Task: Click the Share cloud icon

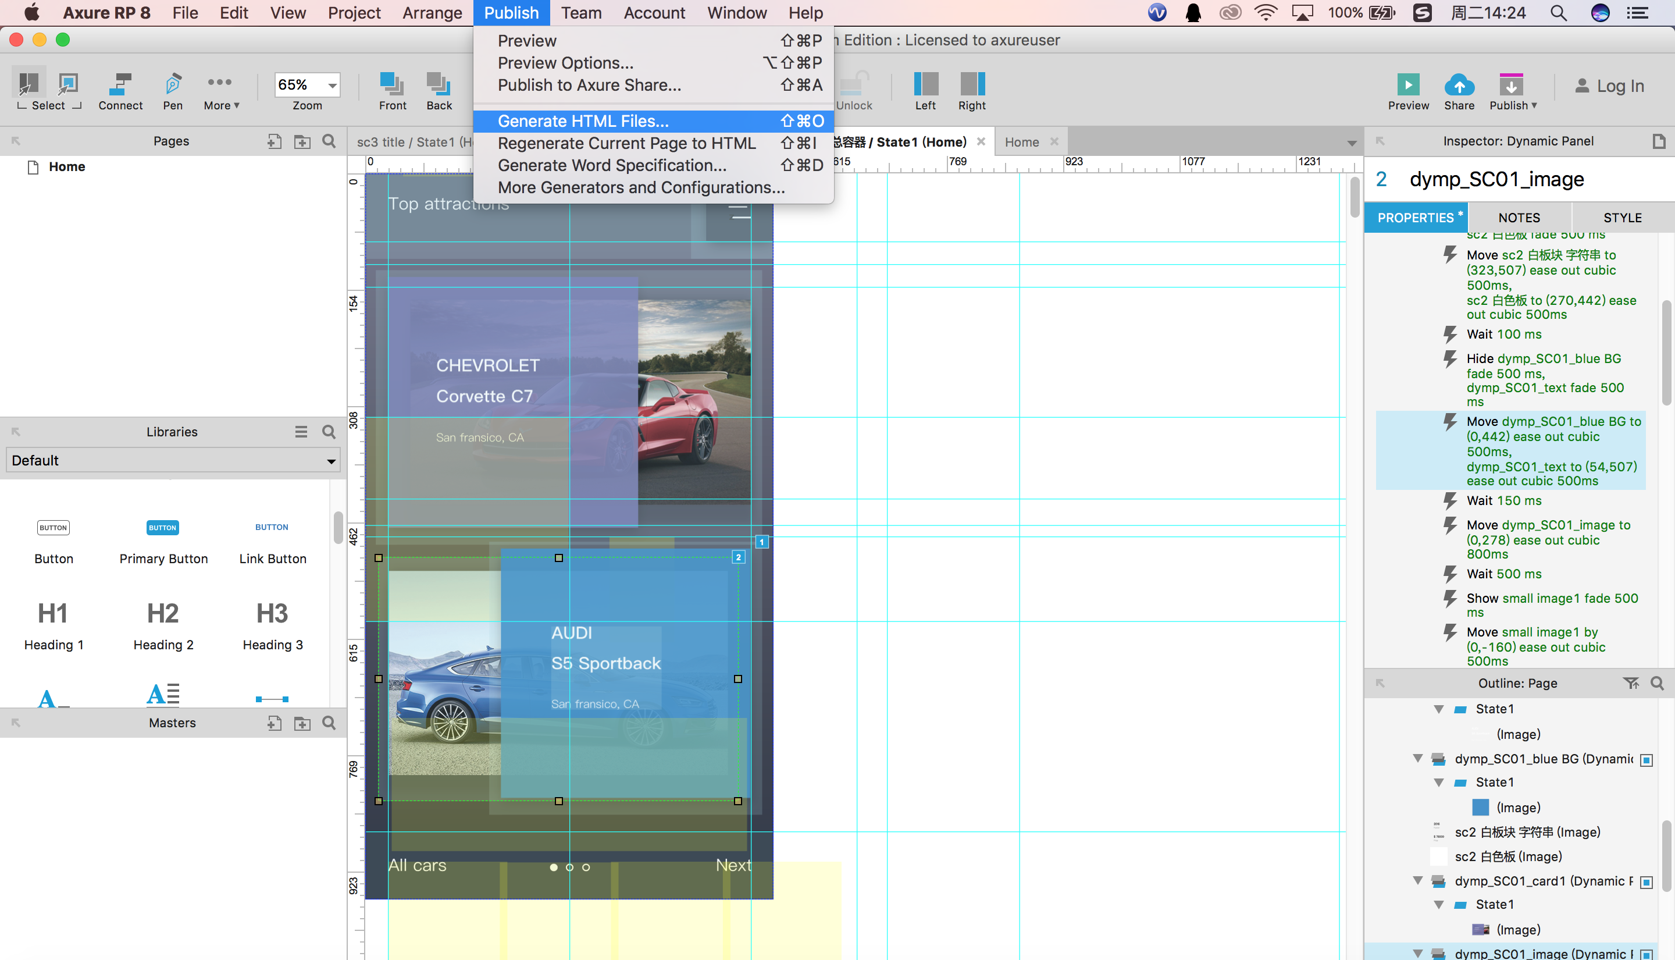Action: tap(1459, 85)
